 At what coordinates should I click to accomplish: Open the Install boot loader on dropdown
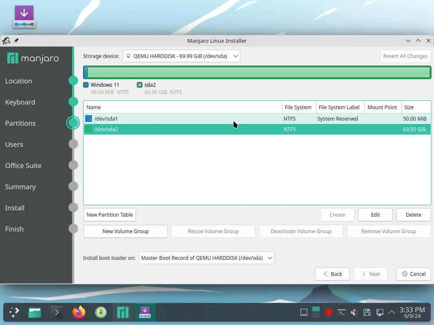206,258
